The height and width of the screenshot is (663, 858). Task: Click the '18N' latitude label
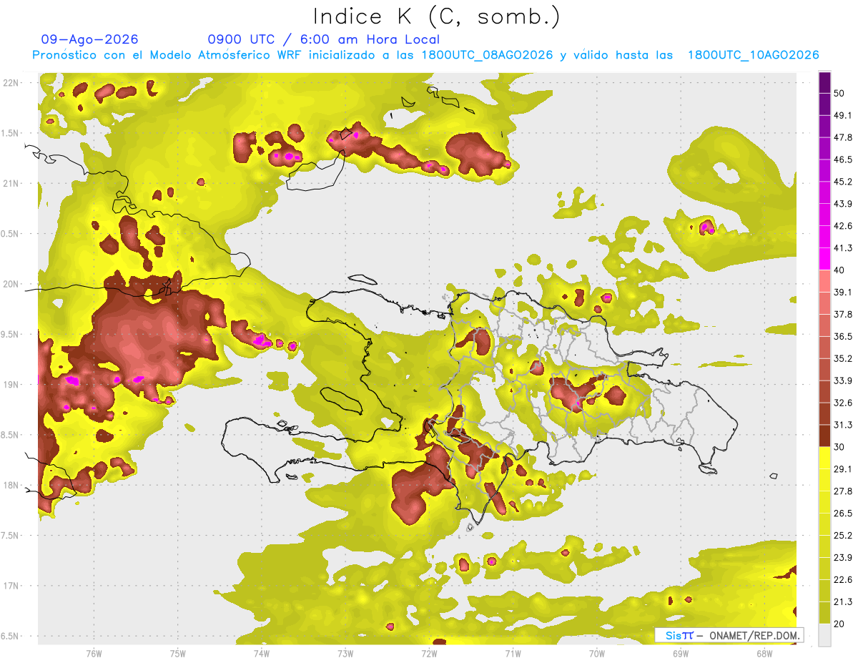pyautogui.click(x=12, y=486)
